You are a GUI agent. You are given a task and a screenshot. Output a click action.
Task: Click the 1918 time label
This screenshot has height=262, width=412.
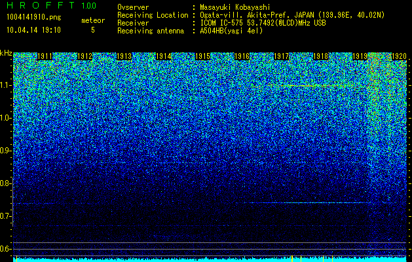pos(321,56)
